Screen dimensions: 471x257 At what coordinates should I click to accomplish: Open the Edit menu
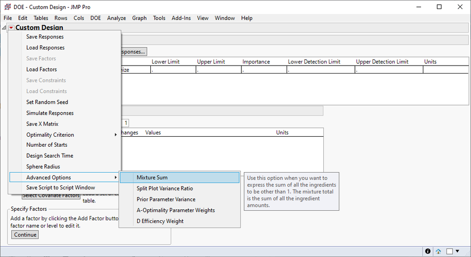click(23, 18)
